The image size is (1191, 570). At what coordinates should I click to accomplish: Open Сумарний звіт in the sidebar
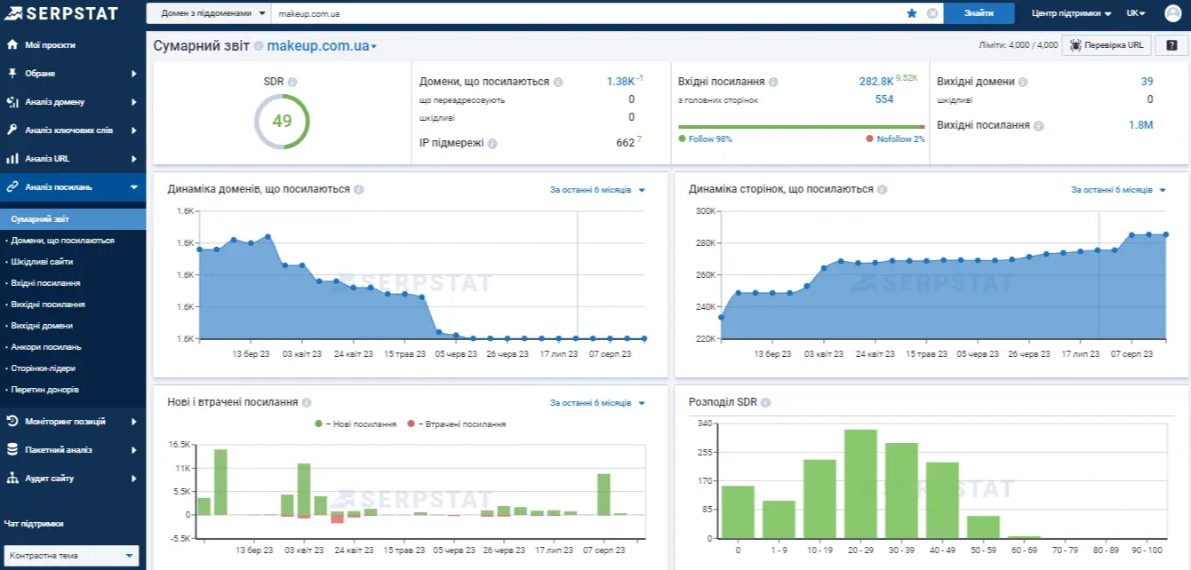tap(73, 218)
